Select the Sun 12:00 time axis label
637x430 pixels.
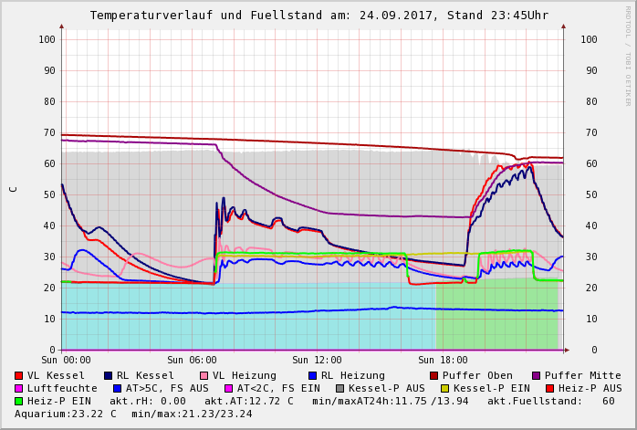point(317,361)
